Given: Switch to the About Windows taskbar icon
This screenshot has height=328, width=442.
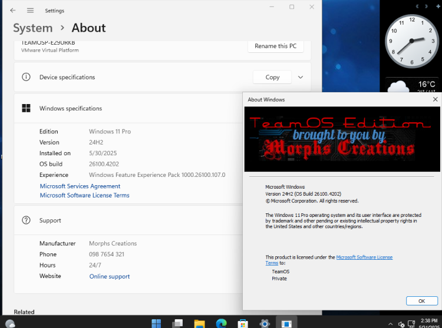Looking at the screenshot, I should [x=286, y=323].
